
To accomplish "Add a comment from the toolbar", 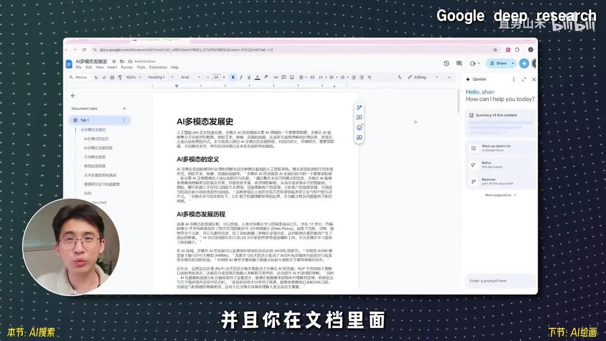I will point(283,77).
